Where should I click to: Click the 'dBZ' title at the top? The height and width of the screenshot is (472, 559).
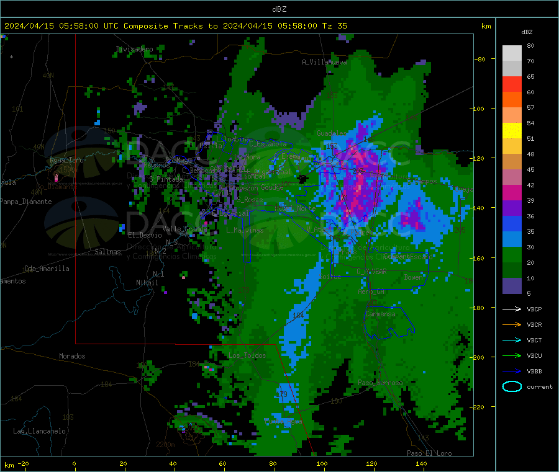(x=279, y=9)
